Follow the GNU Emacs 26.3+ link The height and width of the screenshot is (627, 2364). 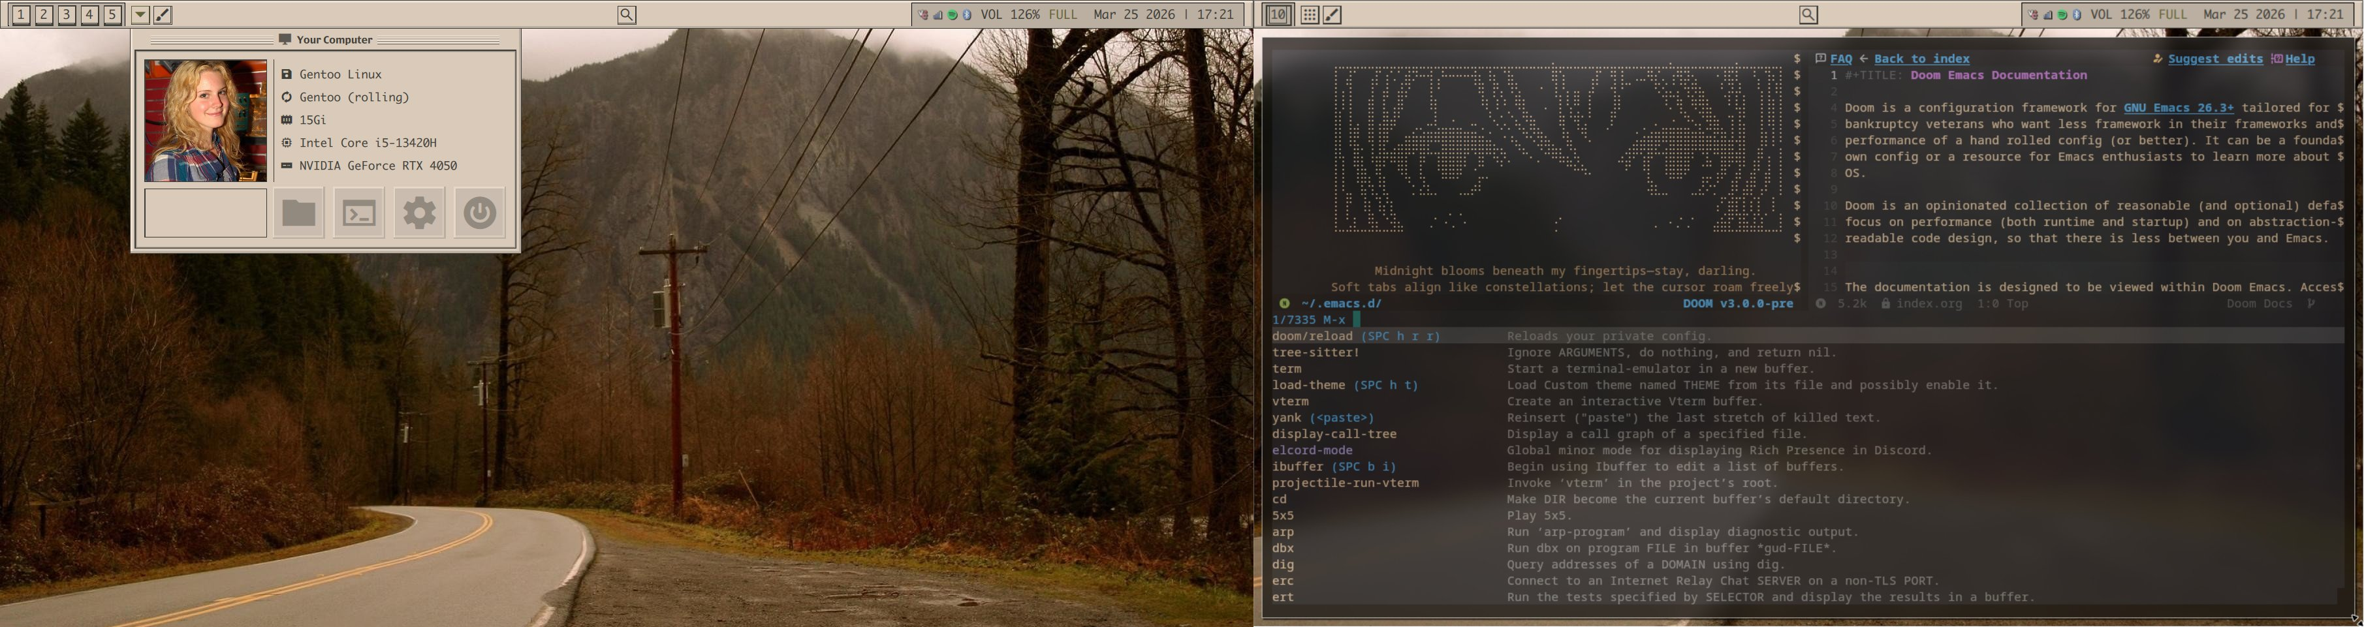(x=2179, y=108)
